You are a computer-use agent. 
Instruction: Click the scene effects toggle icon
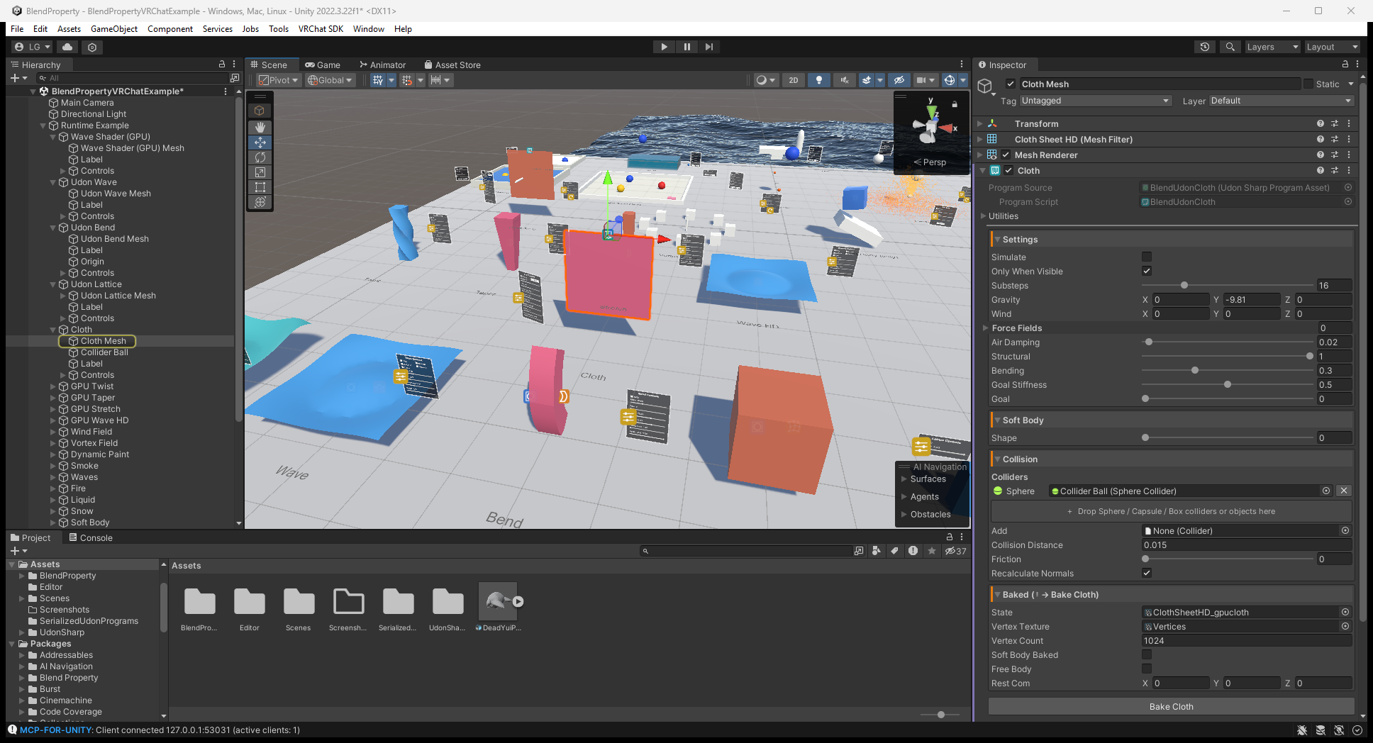[x=867, y=80]
